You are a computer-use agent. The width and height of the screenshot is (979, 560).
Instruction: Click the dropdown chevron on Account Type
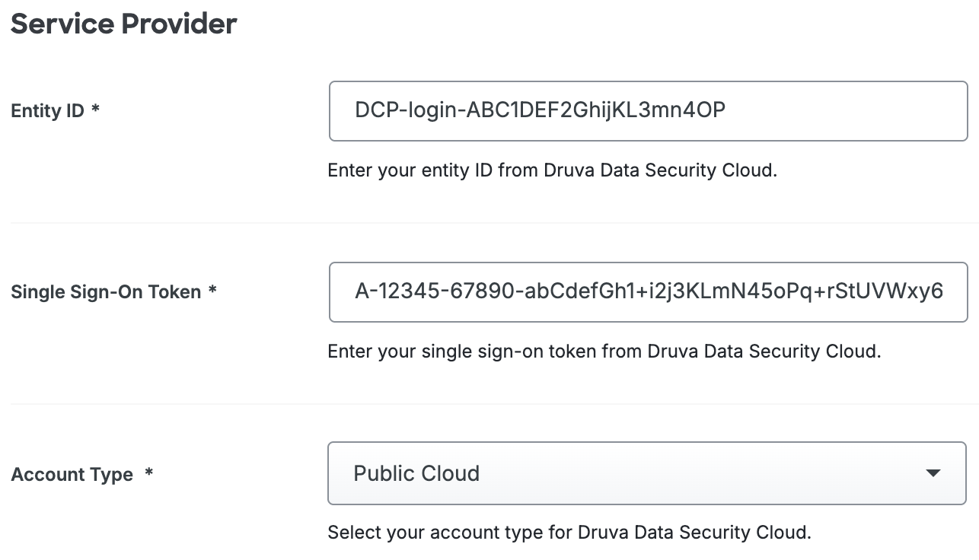tap(933, 473)
